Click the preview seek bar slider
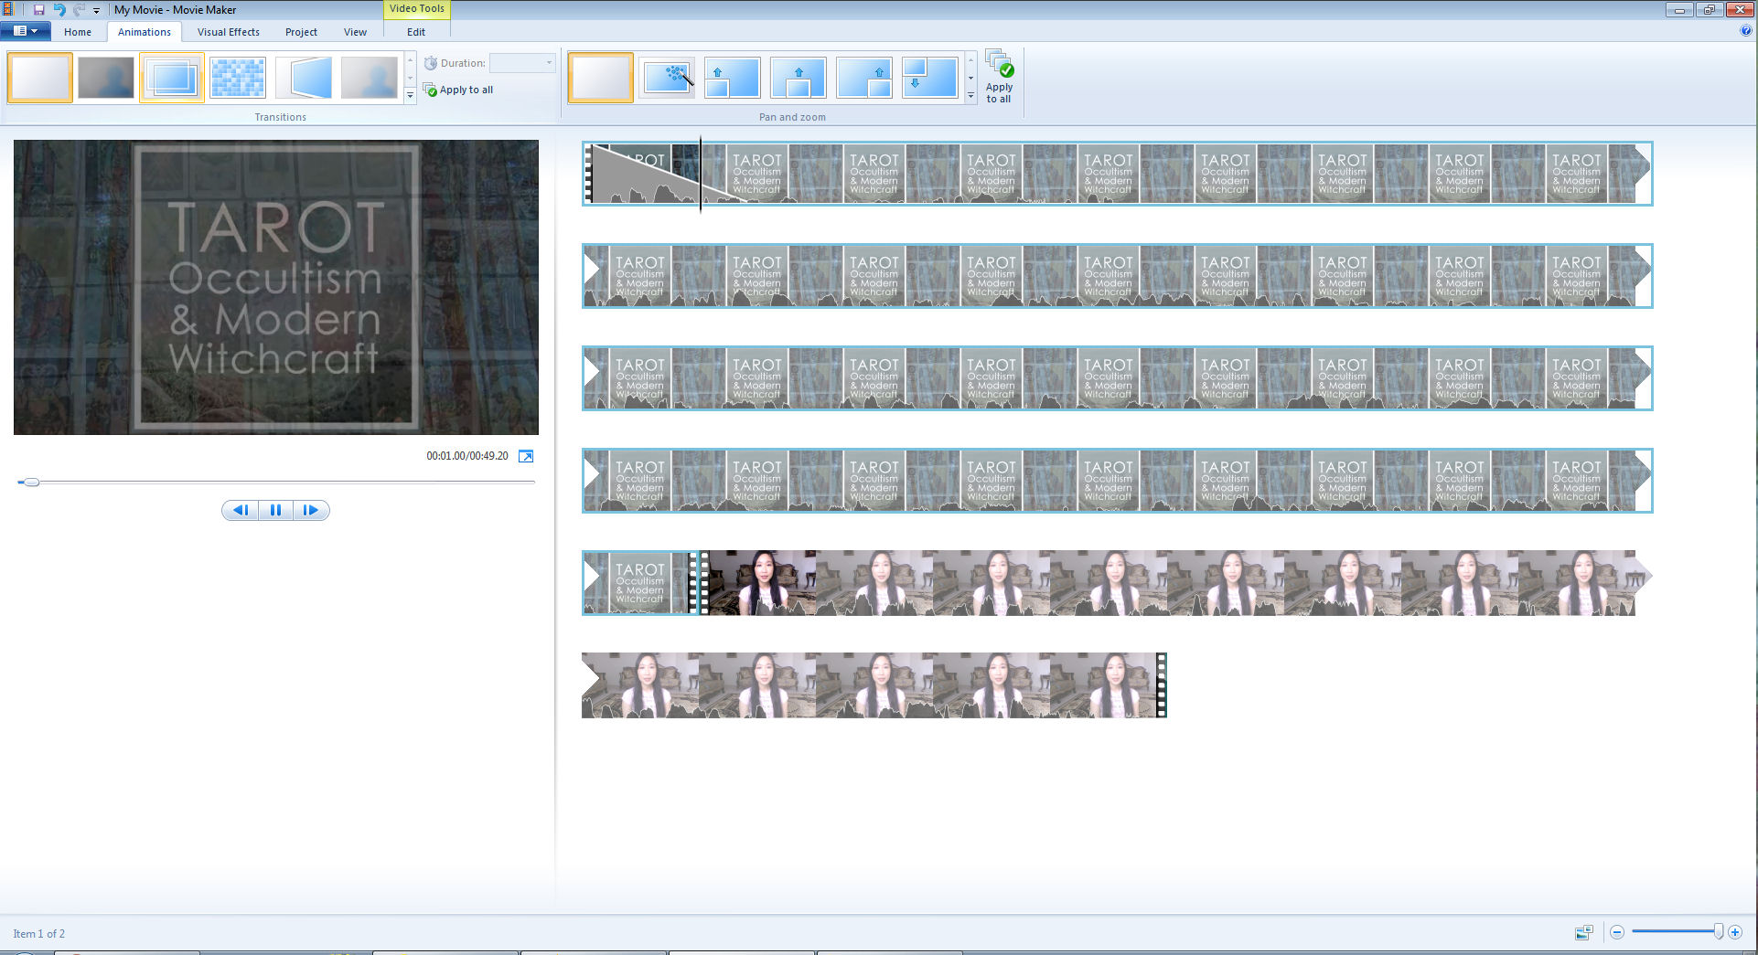This screenshot has width=1758, height=955. 31,482
